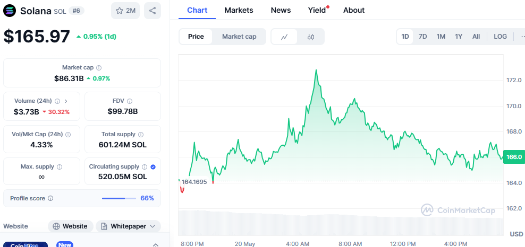Screen dimensions: 525x247
Task: Select the Market cap chart mode
Action: [239, 37]
